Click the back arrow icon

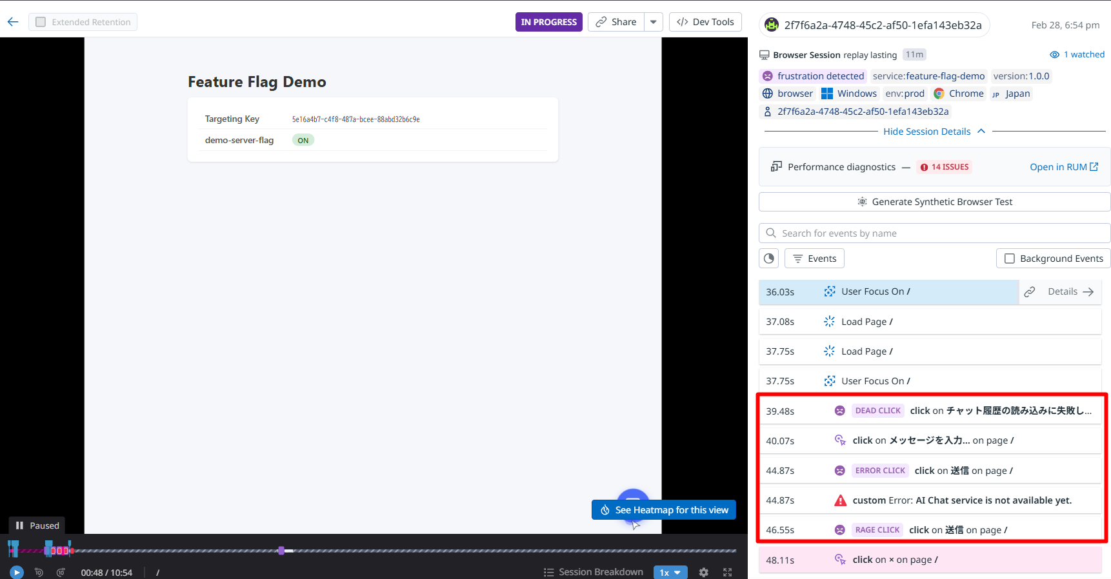(x=13, y=22)
